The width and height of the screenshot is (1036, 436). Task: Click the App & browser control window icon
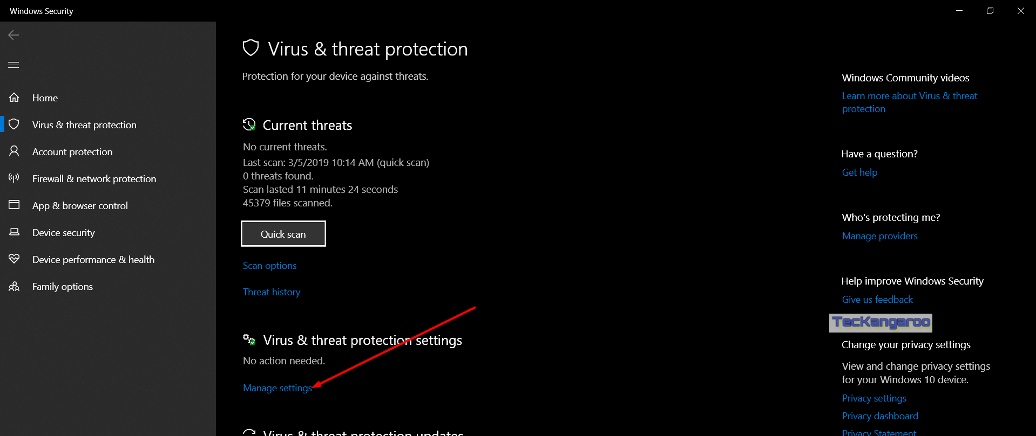click(14, 205)
